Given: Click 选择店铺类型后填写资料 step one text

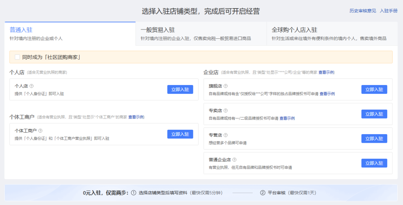Looking at the screenshot, I should pyautogui.click(x=163, y=193).
